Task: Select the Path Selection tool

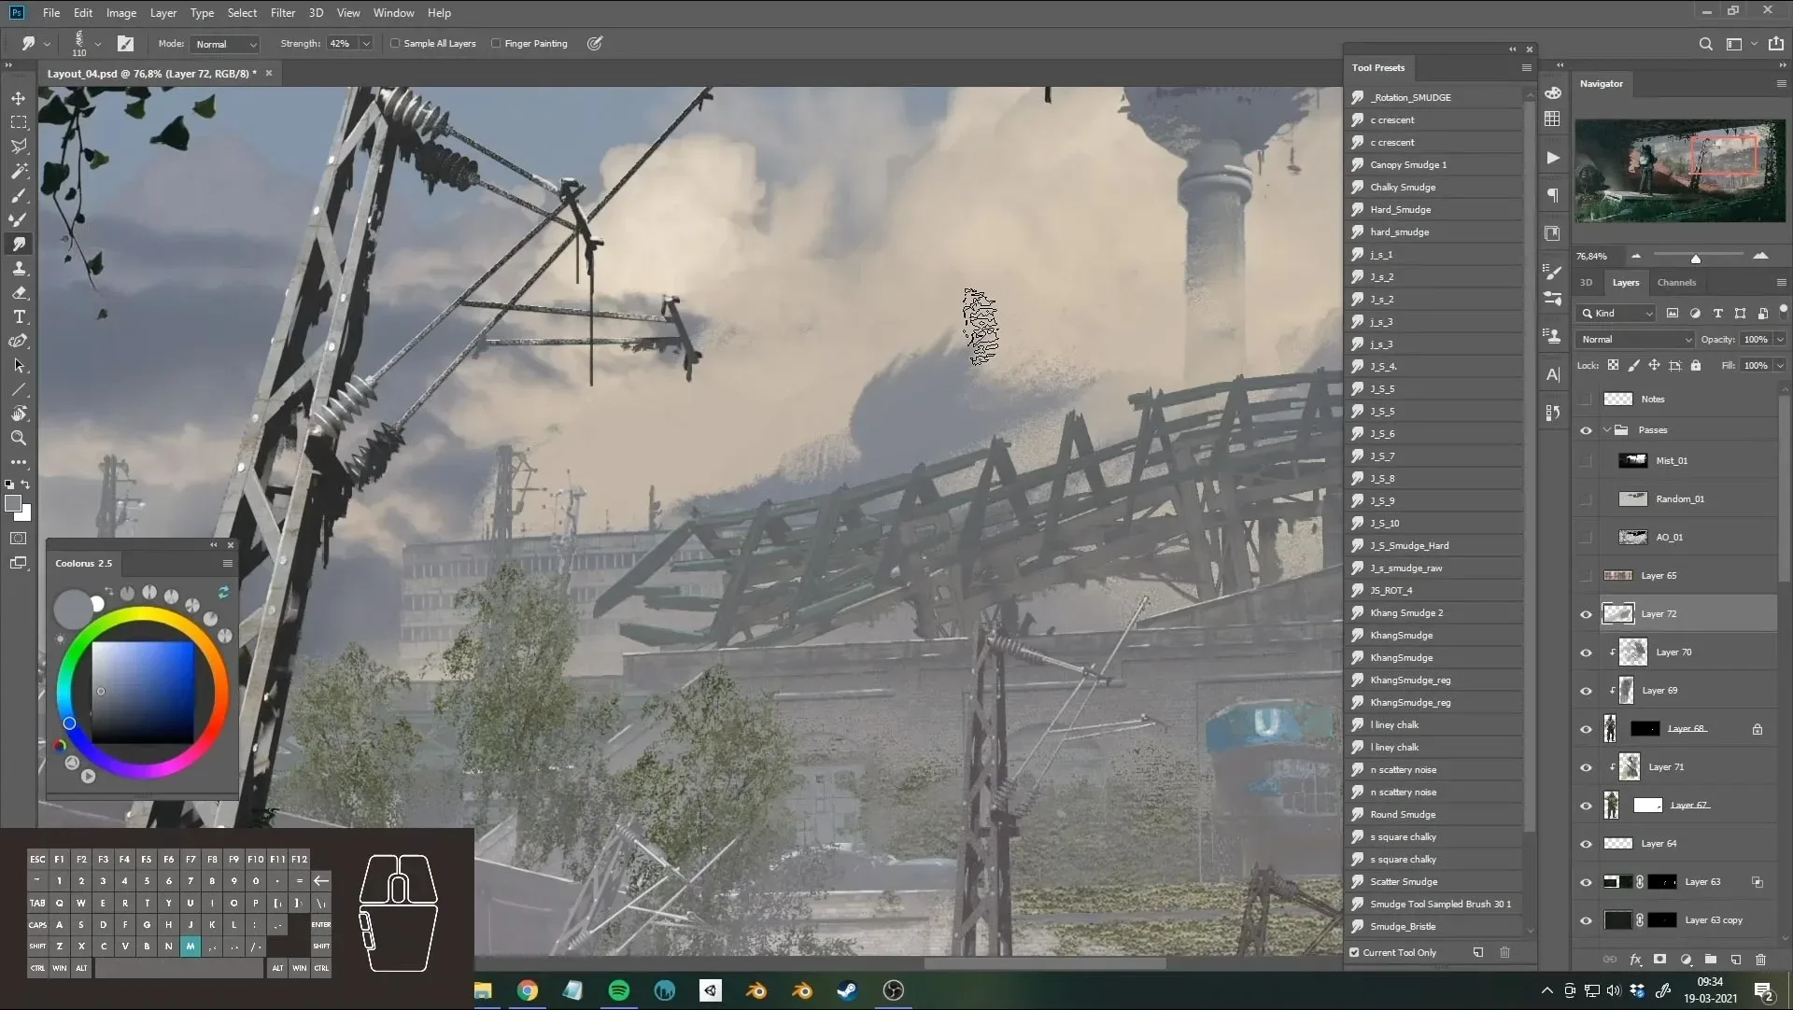Action: [x=19, y=365]
